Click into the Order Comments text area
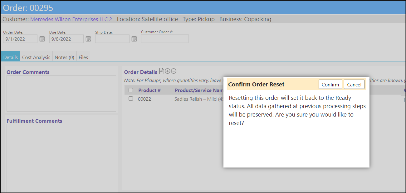The height and width of the screenshot is (193, 406). (61, 93)
